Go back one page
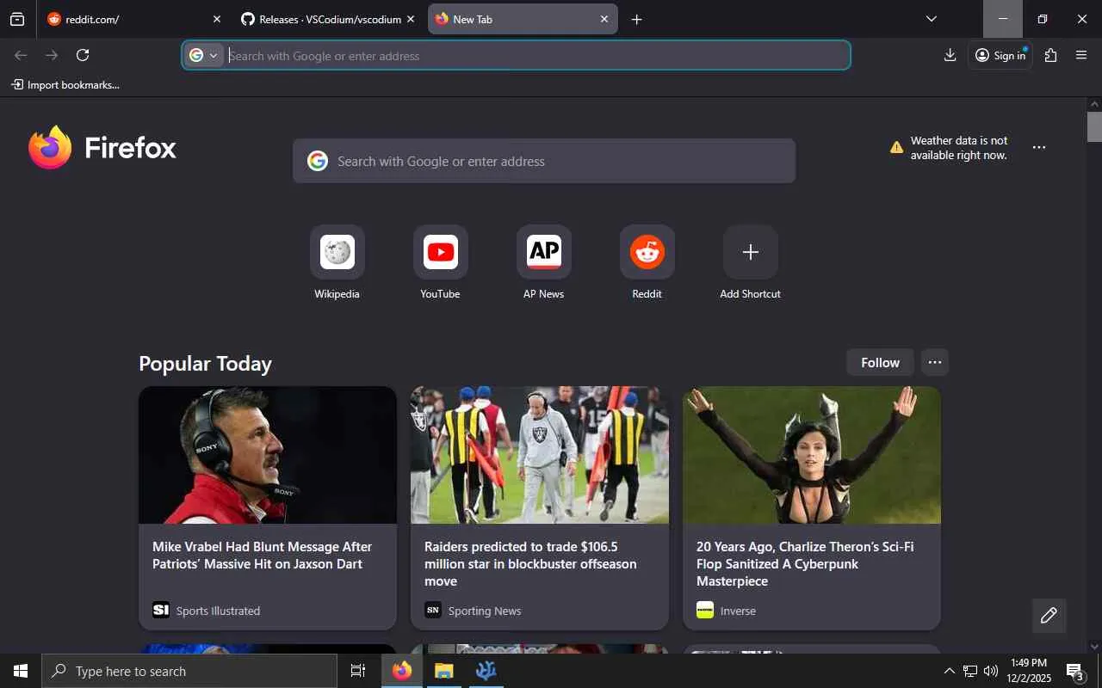Image resolution: width=1102 pixels, height=688 pixels. pos(21,55)
